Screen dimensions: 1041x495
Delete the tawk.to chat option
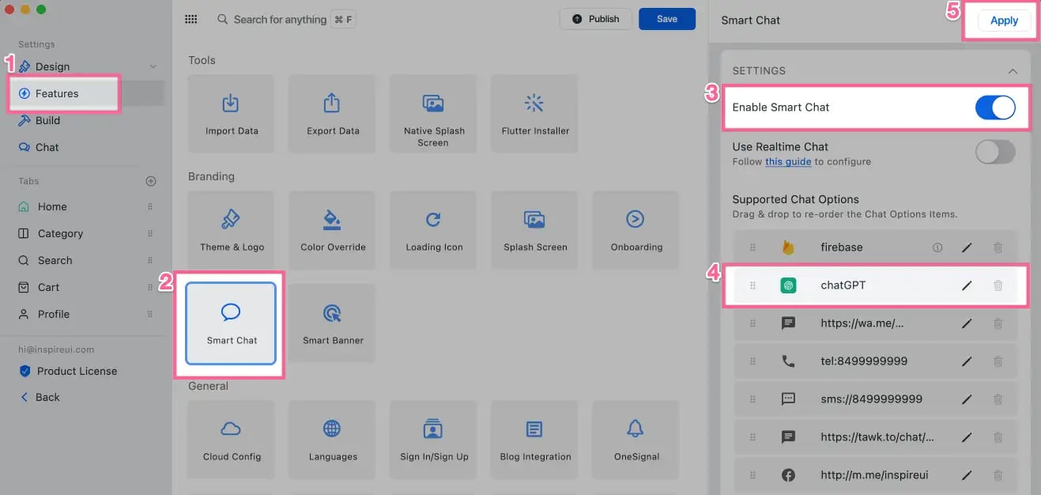pos(998,437)
